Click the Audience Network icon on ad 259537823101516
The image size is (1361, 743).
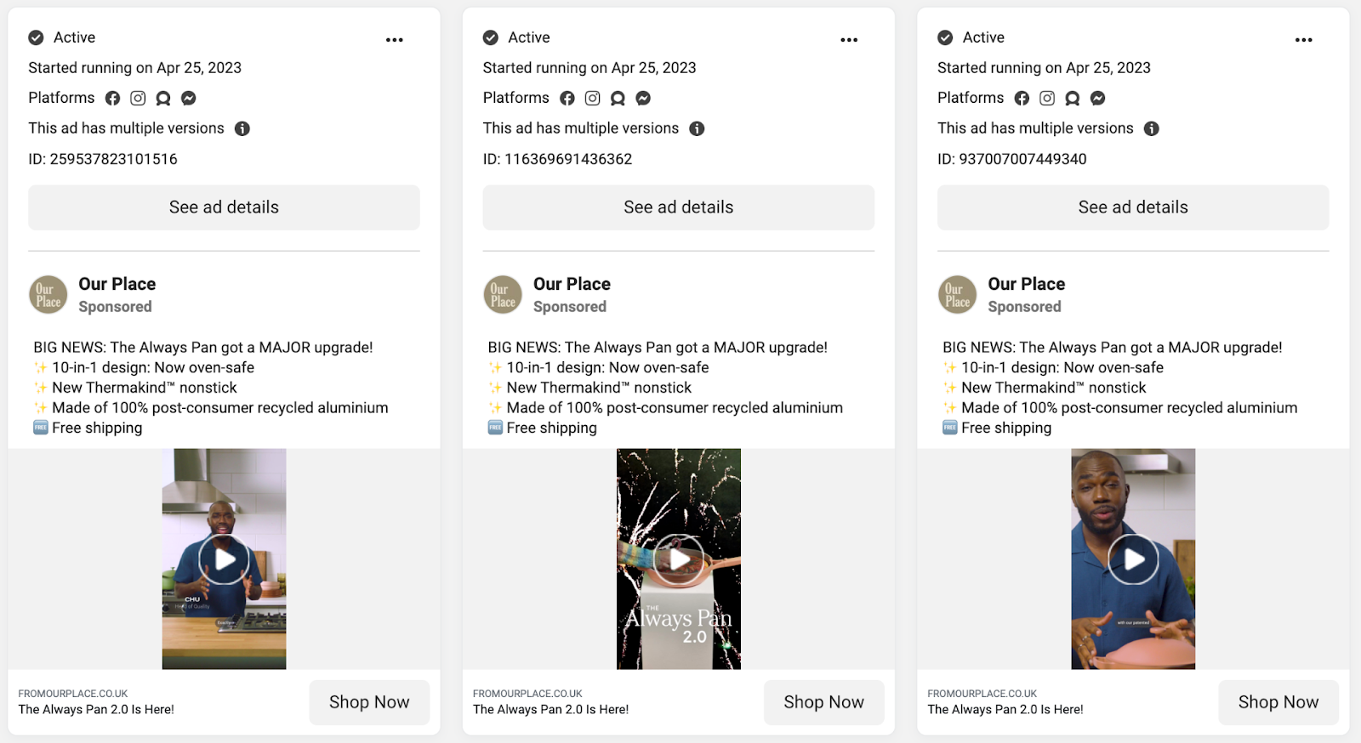[x=163, y=99]
